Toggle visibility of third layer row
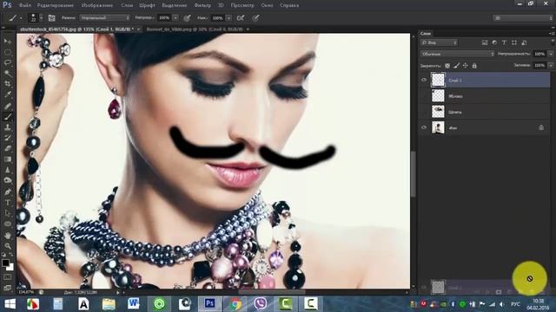The height and width of the screenshot is (312, 556). 424,112
